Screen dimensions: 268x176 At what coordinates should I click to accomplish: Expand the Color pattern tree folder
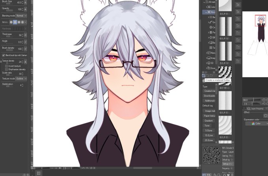[x=207, y=7]
